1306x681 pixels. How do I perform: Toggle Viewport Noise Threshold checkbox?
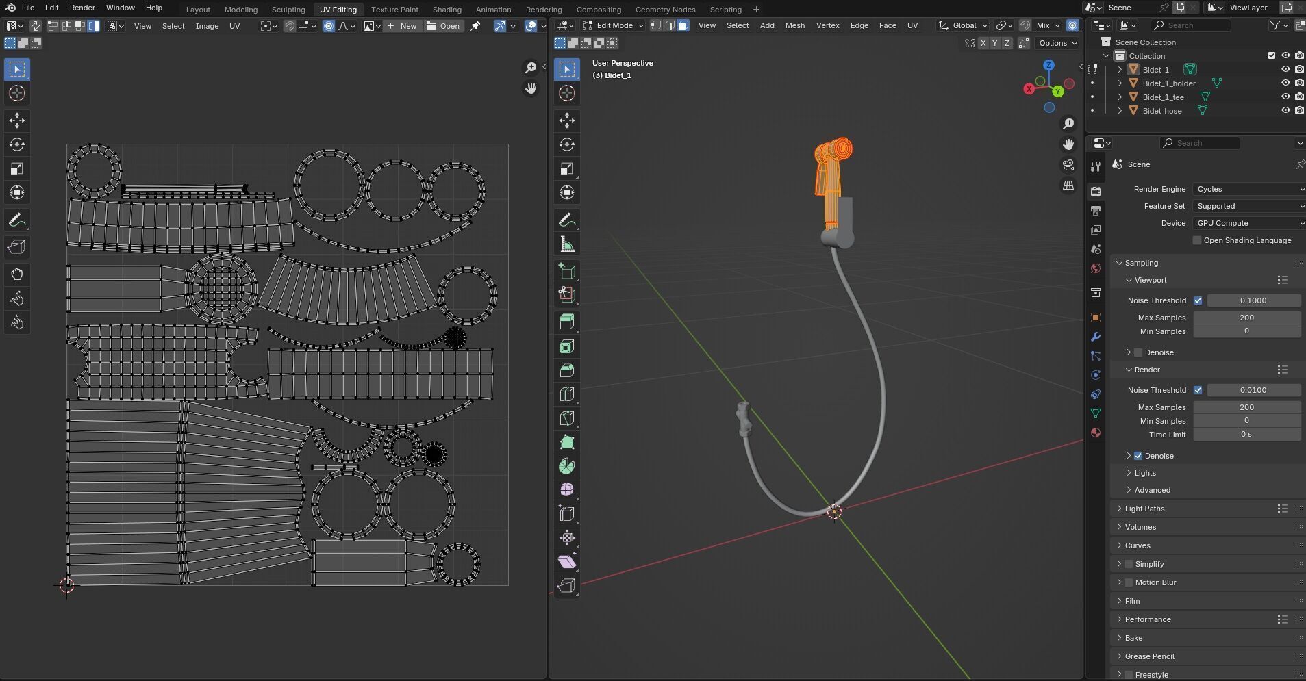click(1198, 300)
